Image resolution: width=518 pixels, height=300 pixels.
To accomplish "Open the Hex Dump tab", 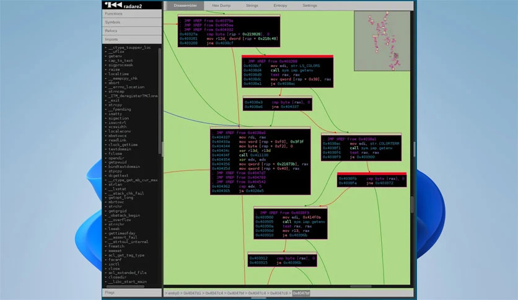I will (221, 6).
